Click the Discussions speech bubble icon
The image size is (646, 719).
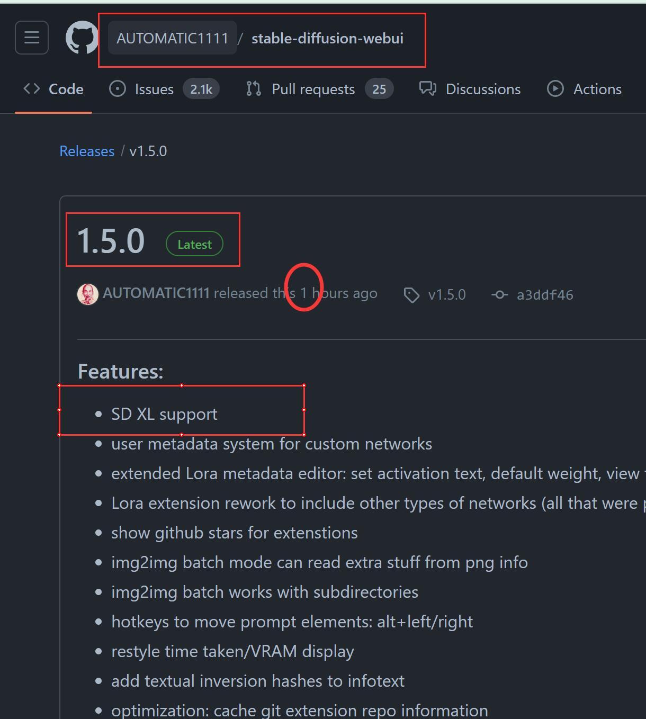pyautogui.click(x=428, y=88)
